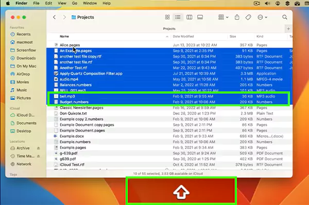Open the Group By dropdown
Image resolution: width=309 pixels, height=205 pixels.
pyautogui.click(x=224, y=17)
